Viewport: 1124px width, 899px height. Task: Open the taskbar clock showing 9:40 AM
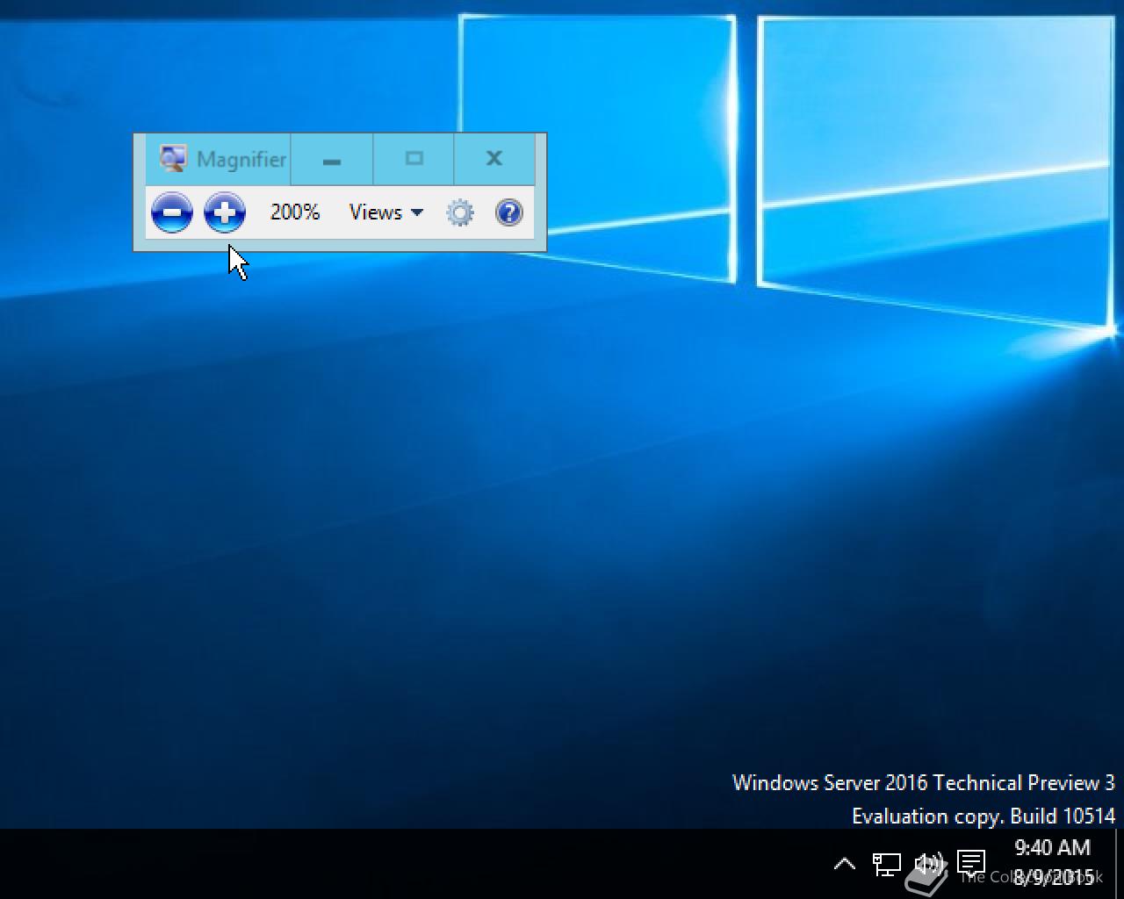click(x=1053, y=862)
